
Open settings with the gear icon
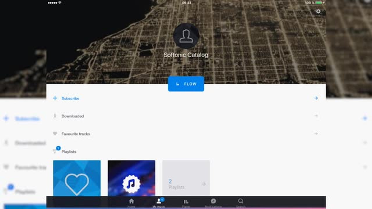point(318,11)
